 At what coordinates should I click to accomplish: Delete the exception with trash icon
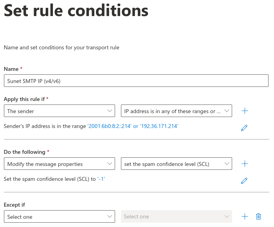point(258,216)
